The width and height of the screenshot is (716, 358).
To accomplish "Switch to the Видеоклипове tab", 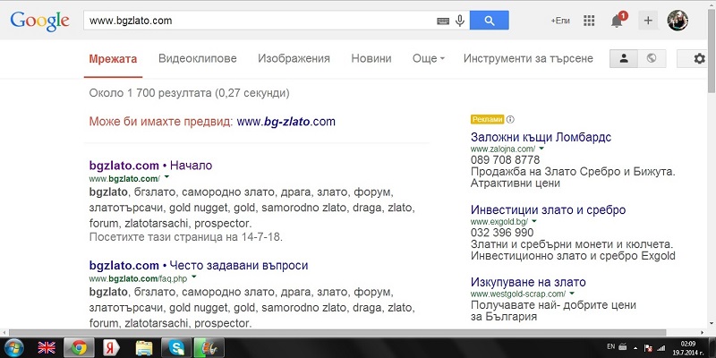I will tap(198, 58).
